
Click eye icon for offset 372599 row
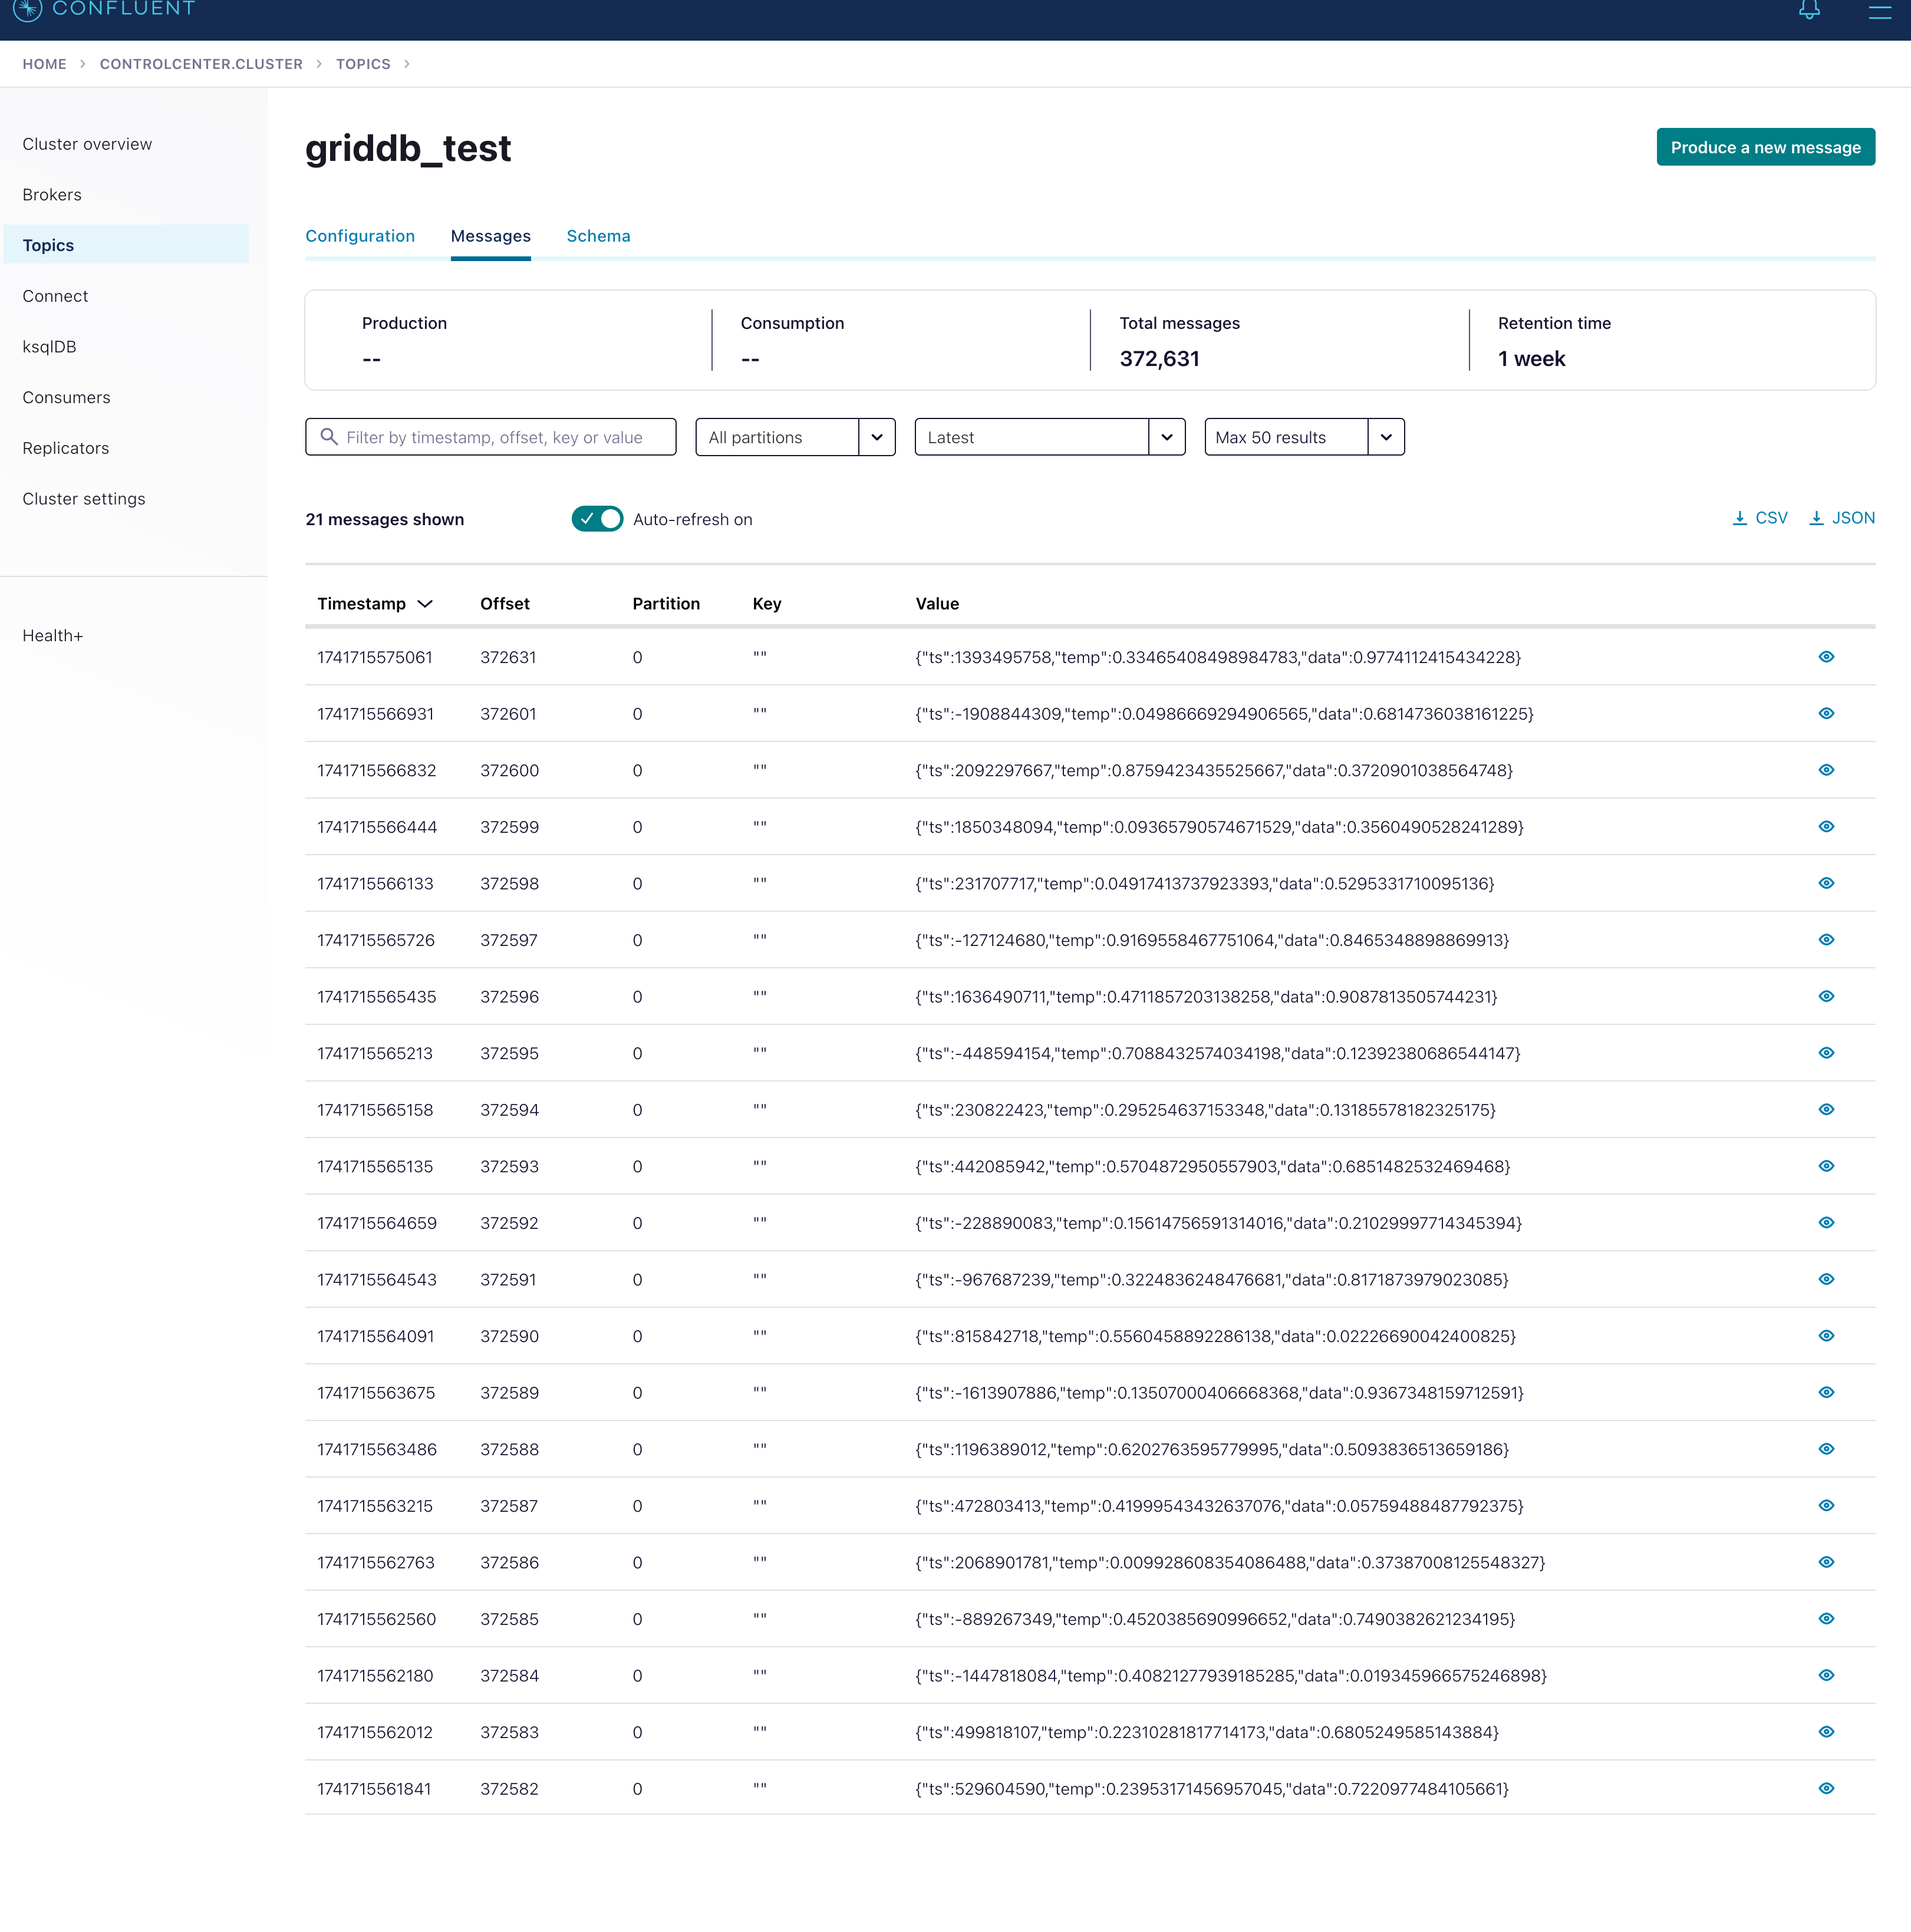(1826, 827)
